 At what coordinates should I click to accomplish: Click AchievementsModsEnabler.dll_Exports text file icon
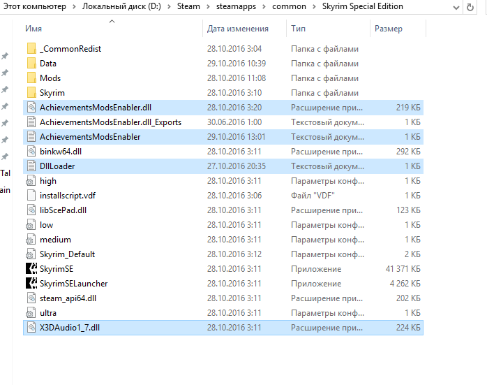click(31, 122)
